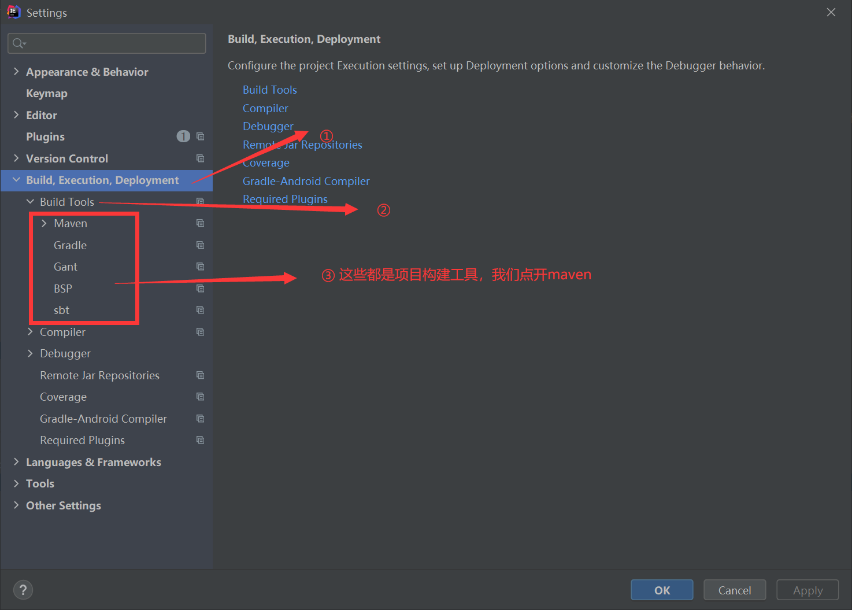Click the project-level icon beside Version Control
This screenshot has width=852, height=610.
(x=200, y=158)
